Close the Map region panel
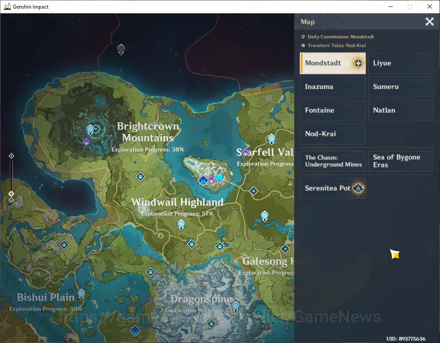The width and height of the screenshot is (440, 343). coord(429,22)
